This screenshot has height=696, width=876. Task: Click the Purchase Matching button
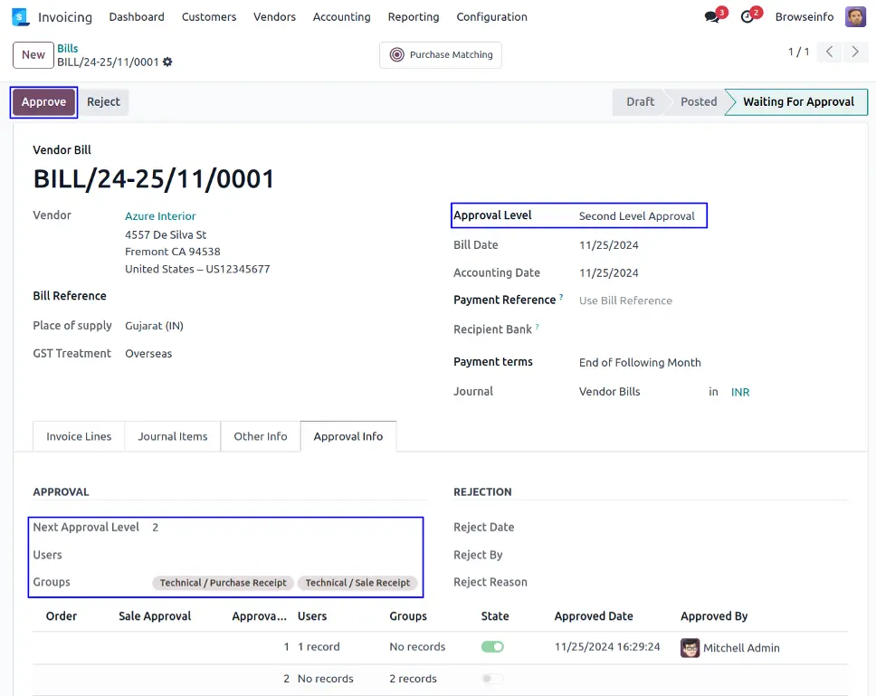point(440,54)
